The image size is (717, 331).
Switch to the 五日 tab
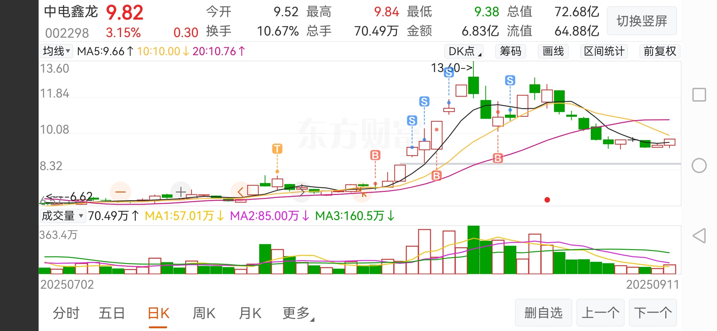(112, 313)
